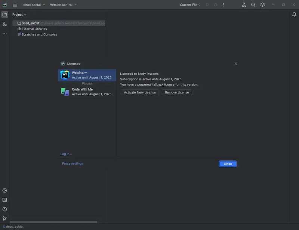The width and height of the screenshot is (299, 230).
Task: Click the project tree horizontal scrollbar
Action: (53, 222)
